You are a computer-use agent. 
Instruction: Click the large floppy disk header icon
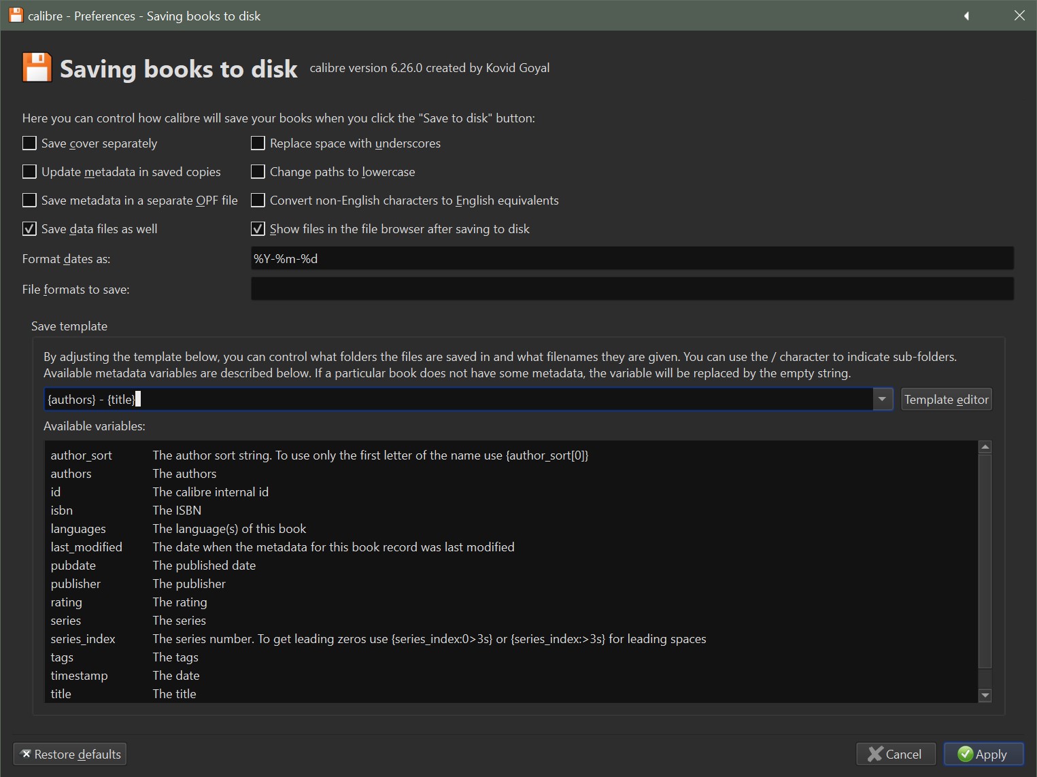click(37, 68)
